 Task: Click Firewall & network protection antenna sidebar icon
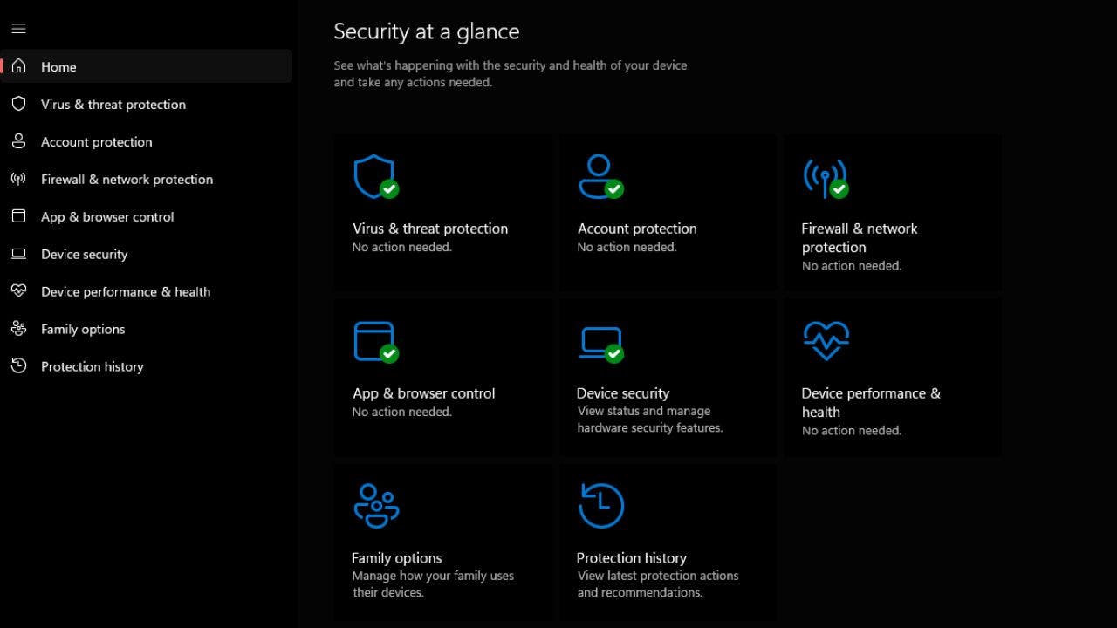[x=18, y=179]
